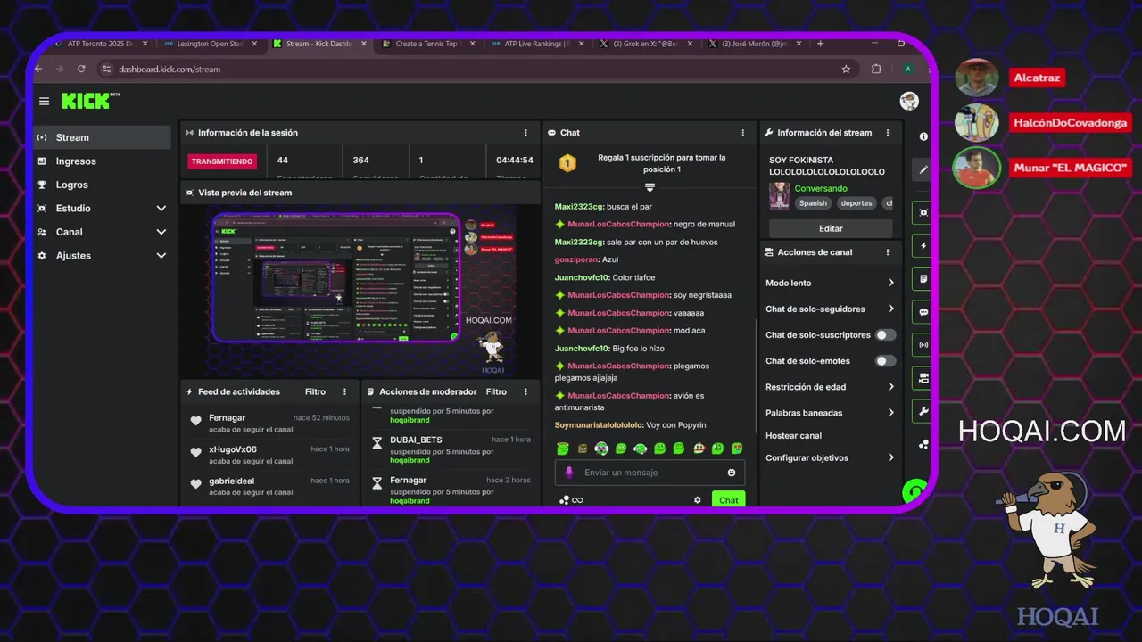Click the note page icon in the right sidebar
Image resolution: width=1142 pixels, height=642 pixels.
click(x=923, y=278)
